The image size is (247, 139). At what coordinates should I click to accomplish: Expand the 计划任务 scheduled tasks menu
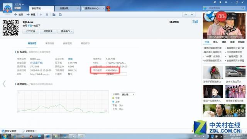coord(29,131)
